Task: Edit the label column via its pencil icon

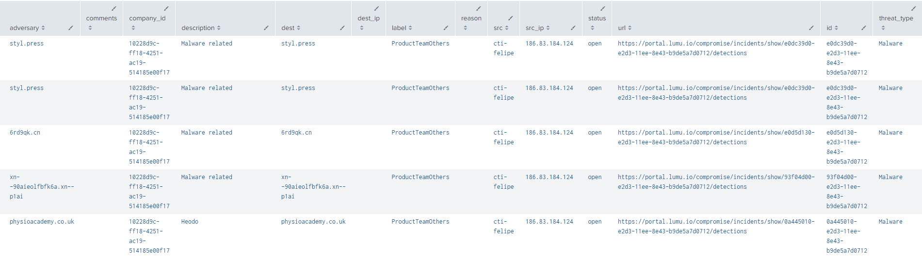Action: (446, 28)
